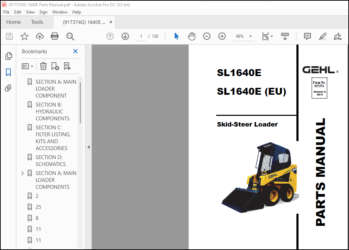Activate the Selection arrow tool
Viewport: 349px width, 250px height.
pyautogui.click(x=176, y=36)
